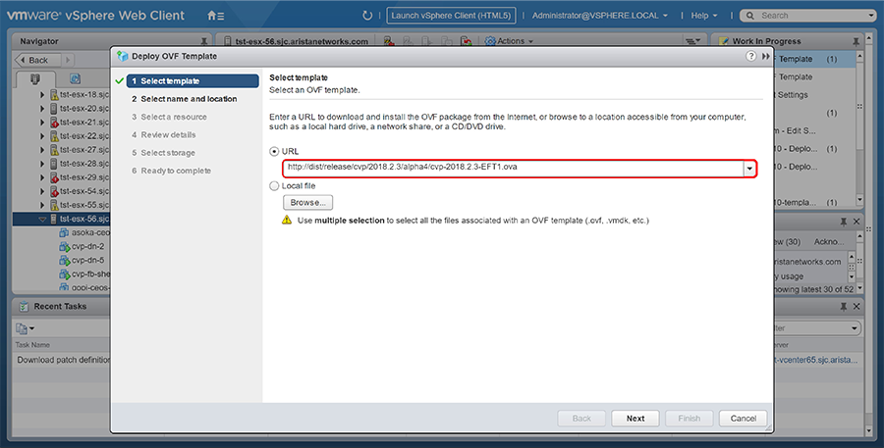This screenshot has height=448, width=884.
Task: Go to step 2 Select name and location
Action: pyautogui.click(x=185, y=99)
